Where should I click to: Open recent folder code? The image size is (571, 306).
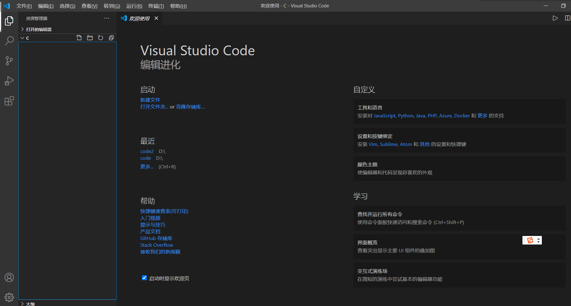(146, 158)
